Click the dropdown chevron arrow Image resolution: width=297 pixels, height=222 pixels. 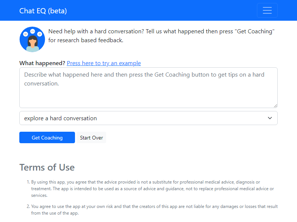pos(270,118)
